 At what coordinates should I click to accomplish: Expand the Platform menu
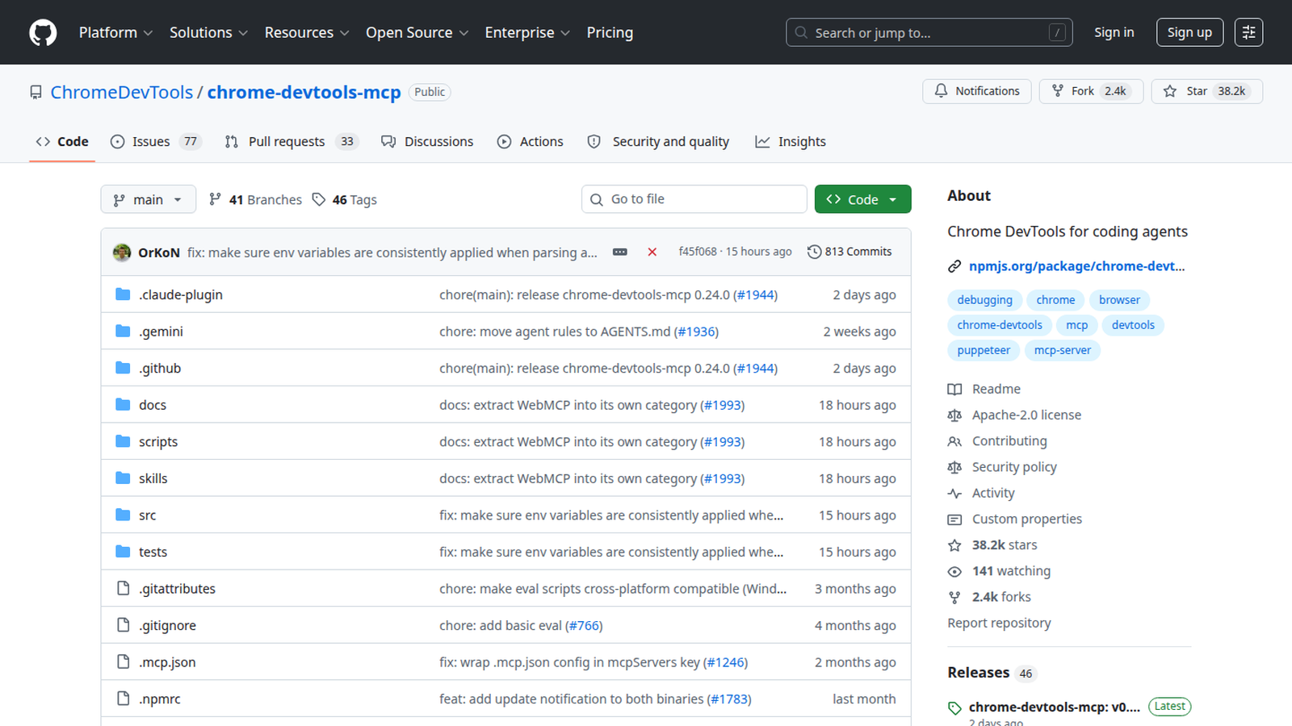115,32
